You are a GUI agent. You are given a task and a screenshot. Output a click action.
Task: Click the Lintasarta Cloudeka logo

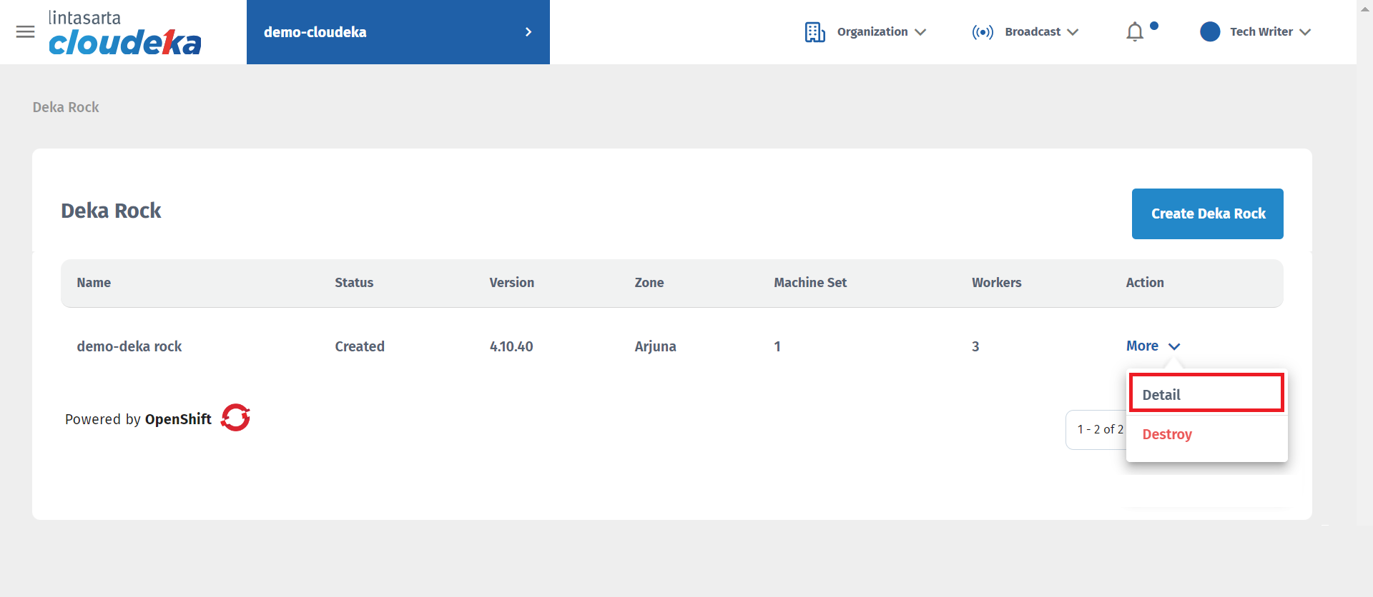[x=124, y=33]
